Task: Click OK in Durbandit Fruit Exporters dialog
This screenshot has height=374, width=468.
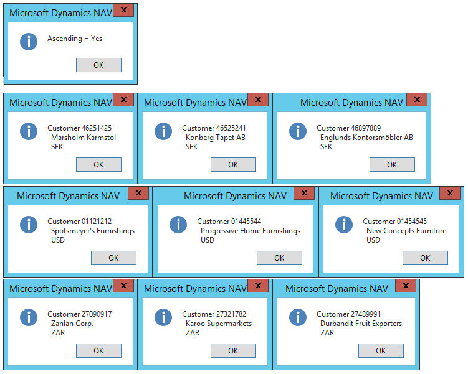Action: pyautogui.click(x=381, y=350)
